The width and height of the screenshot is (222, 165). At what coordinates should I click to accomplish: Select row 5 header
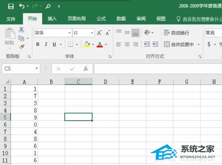click(5, 118)
